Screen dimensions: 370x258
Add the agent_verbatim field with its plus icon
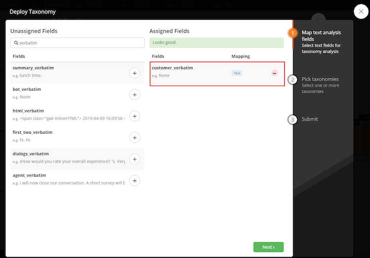135,181
